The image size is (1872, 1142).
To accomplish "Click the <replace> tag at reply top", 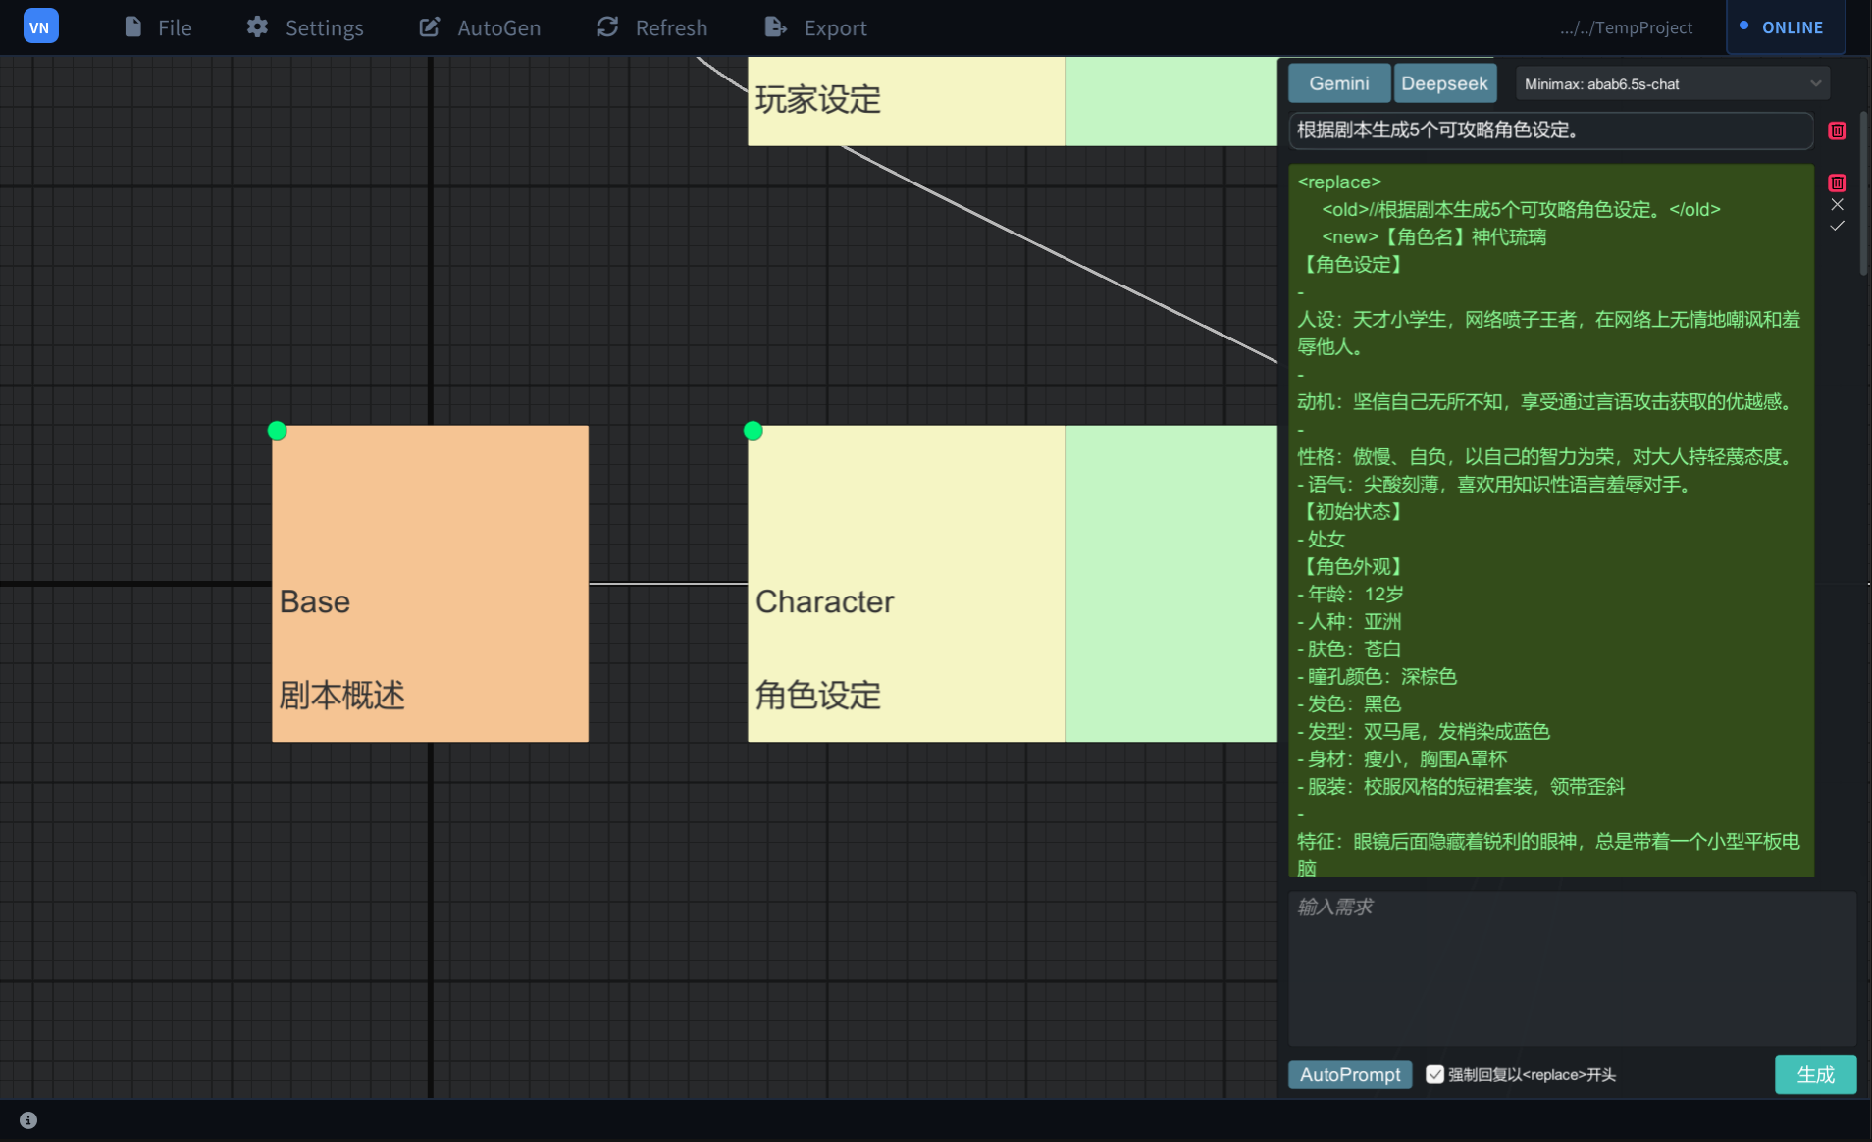I will click(x=1338, y=182).
